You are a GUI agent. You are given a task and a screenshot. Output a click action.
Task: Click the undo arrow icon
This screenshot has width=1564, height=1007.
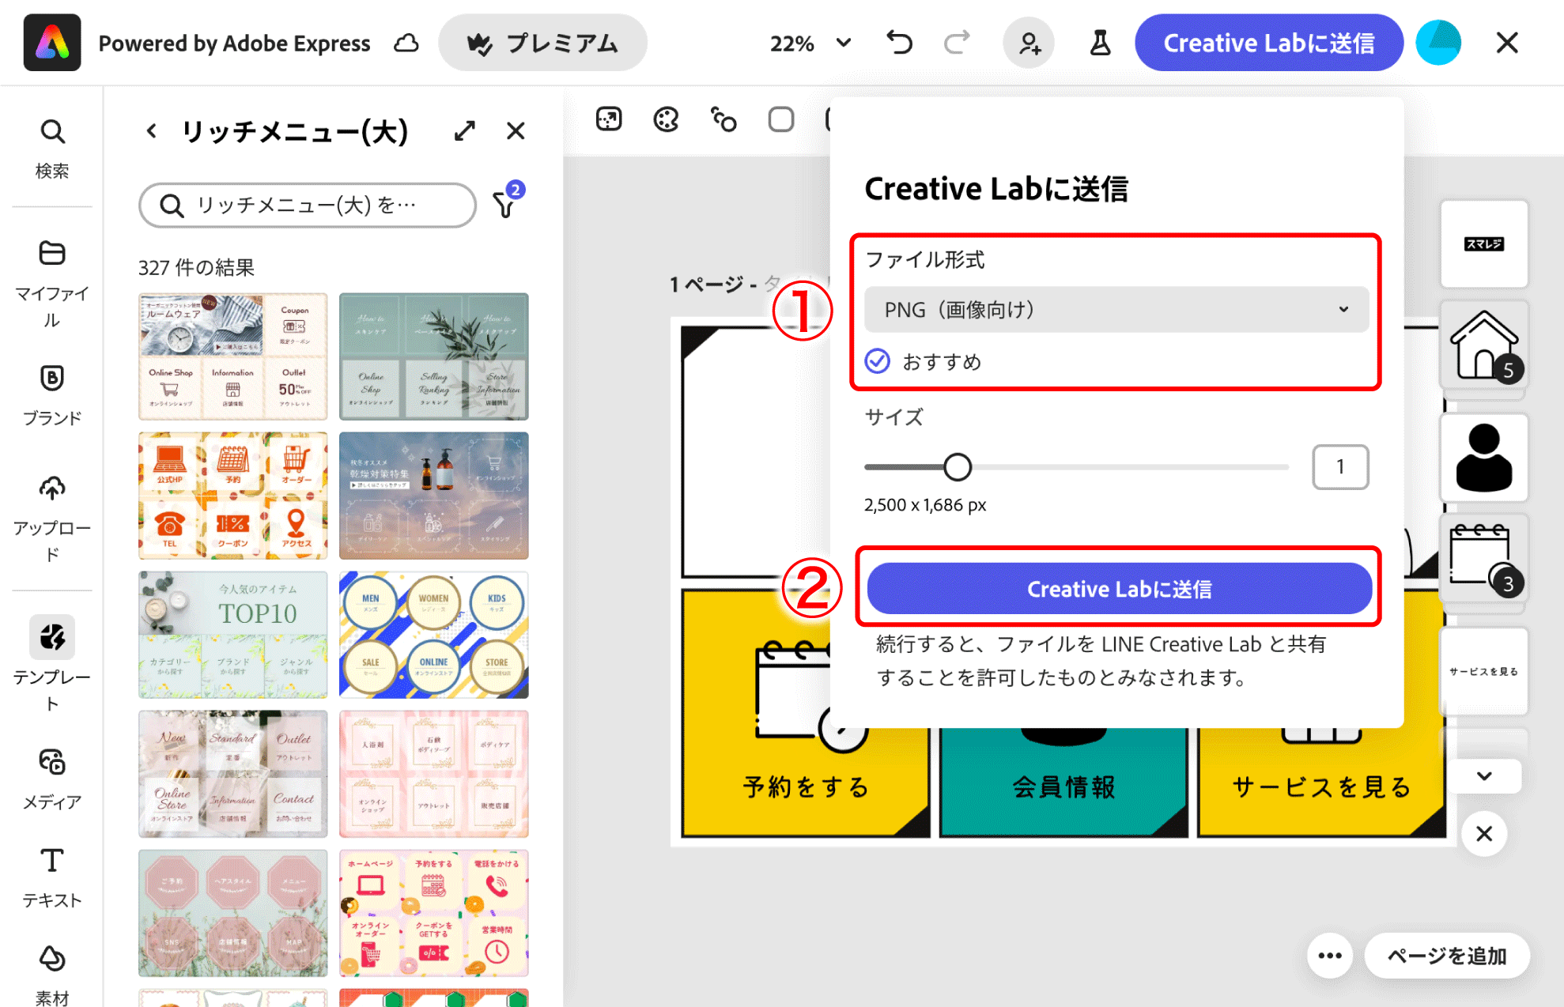coord(899,43)
